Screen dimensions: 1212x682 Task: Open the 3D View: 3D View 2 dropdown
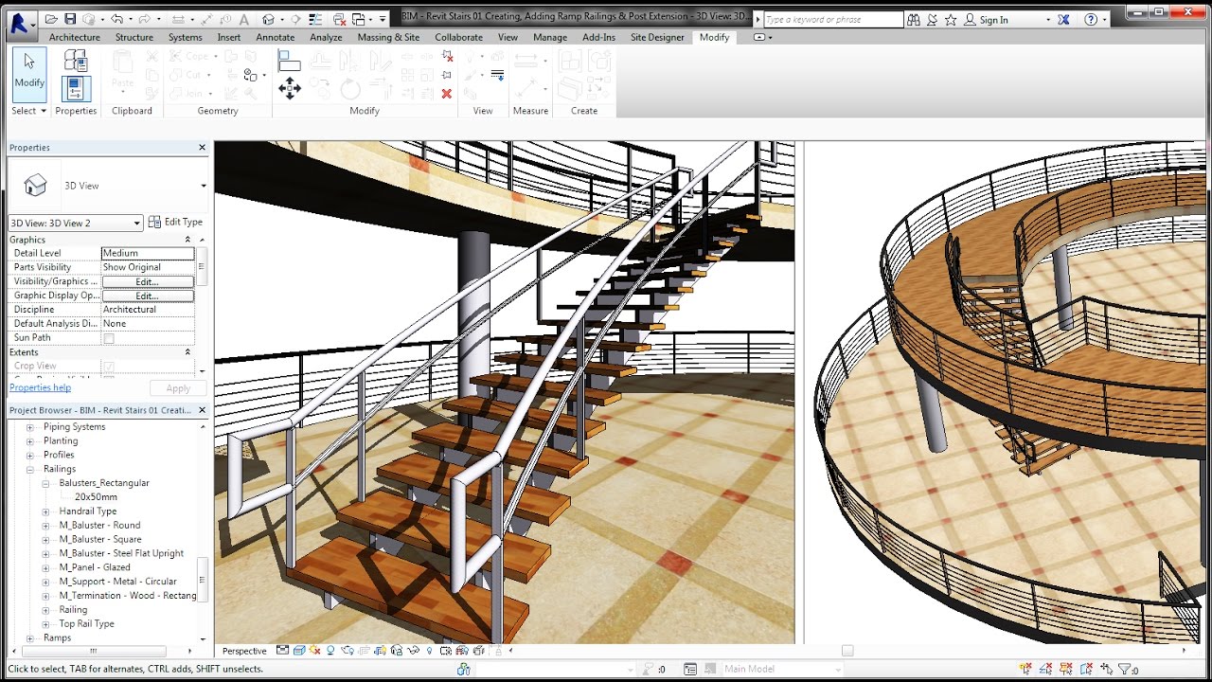pyautogui.click(x=76, y=224)
